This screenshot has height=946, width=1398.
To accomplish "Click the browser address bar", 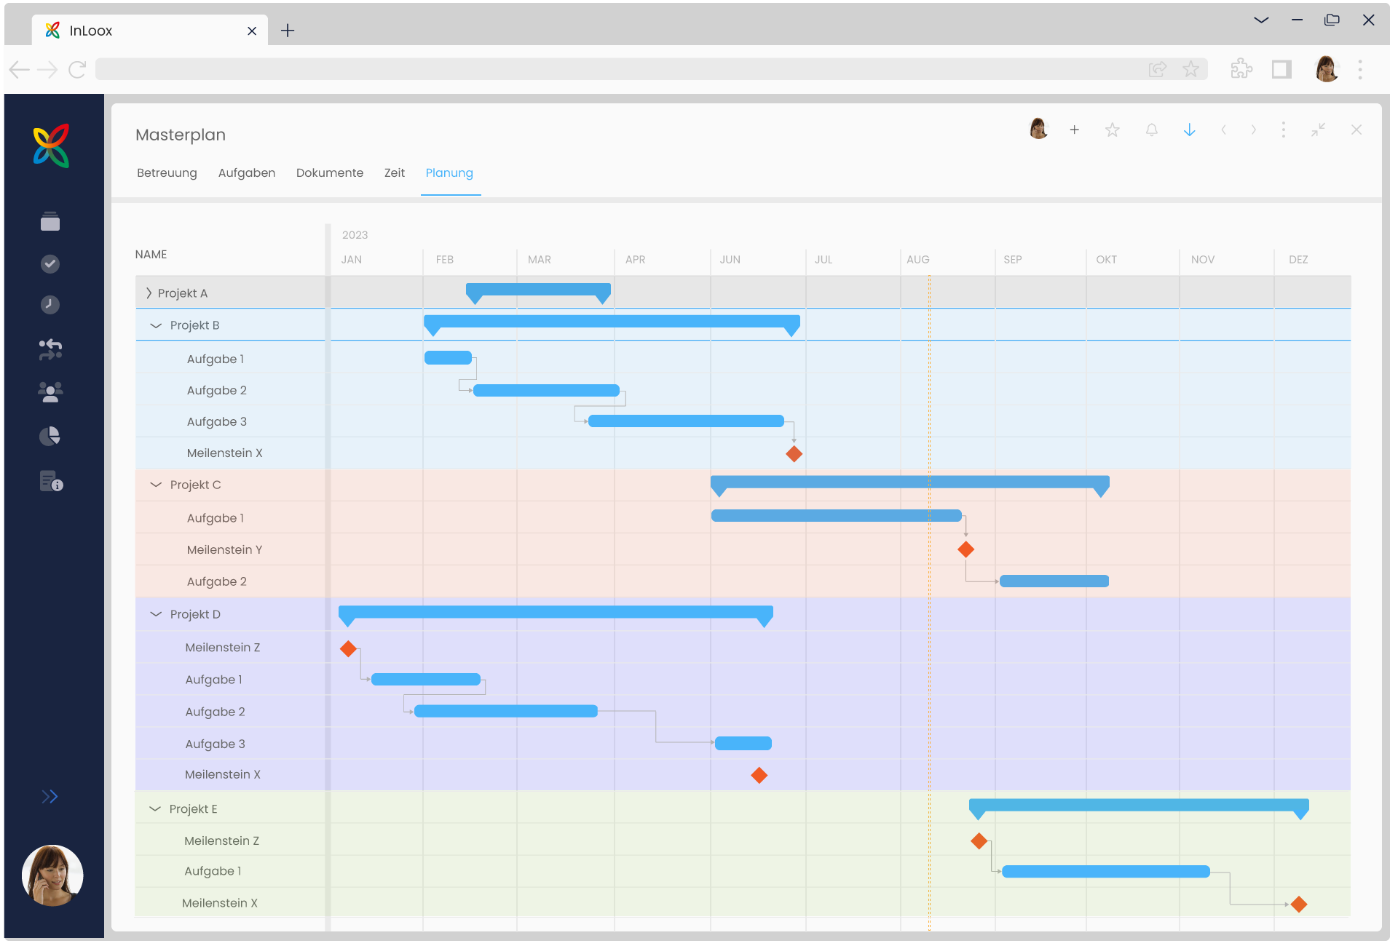I will pos(619,69).
